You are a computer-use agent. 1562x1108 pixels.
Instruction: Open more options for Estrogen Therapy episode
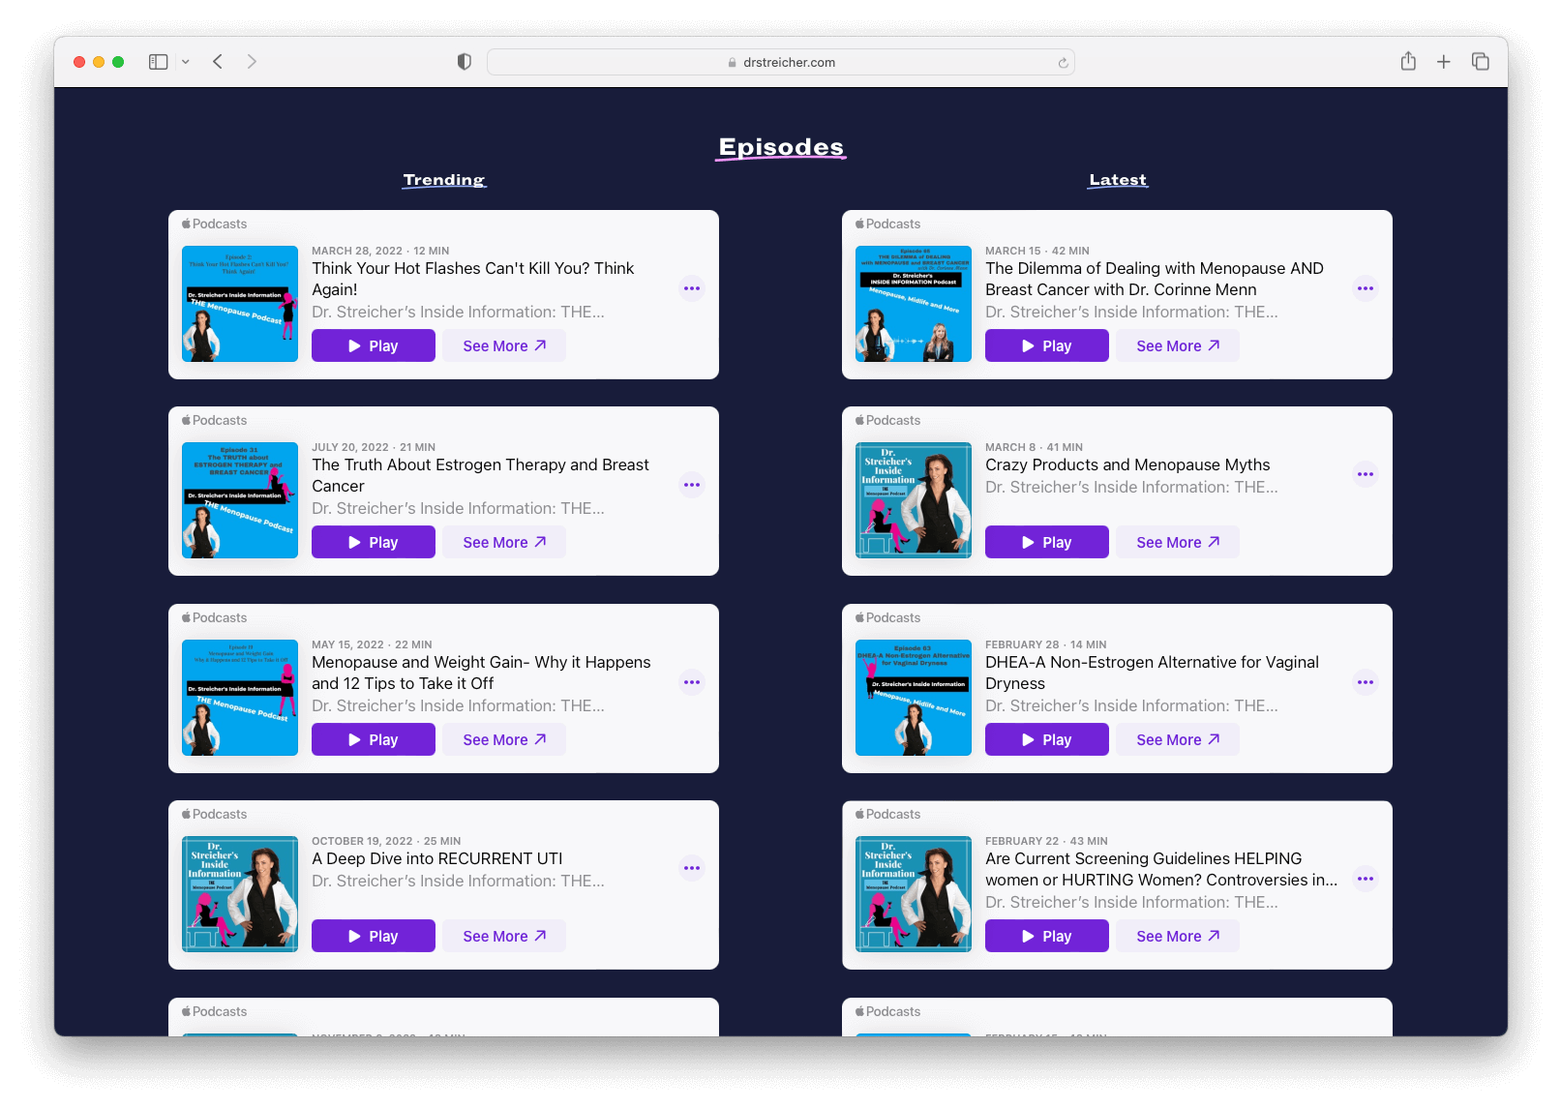click(692, 485)
